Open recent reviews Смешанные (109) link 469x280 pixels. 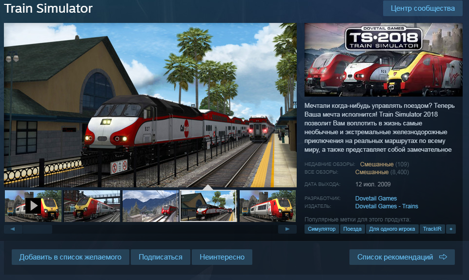tap(385, 164)
